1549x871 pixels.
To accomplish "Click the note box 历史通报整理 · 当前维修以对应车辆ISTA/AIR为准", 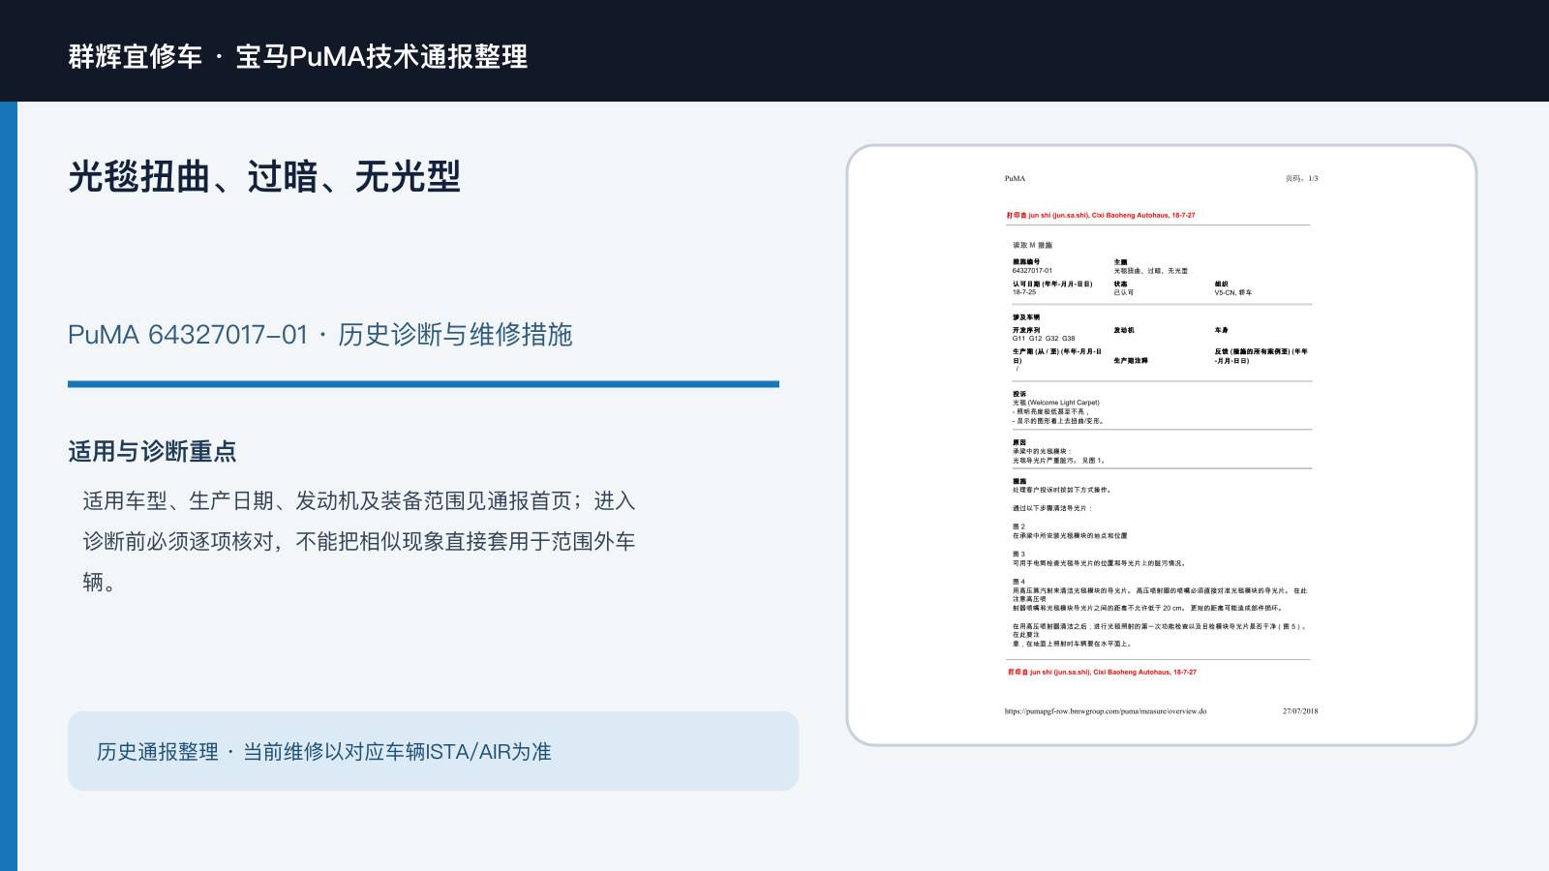I will (433, 751).
